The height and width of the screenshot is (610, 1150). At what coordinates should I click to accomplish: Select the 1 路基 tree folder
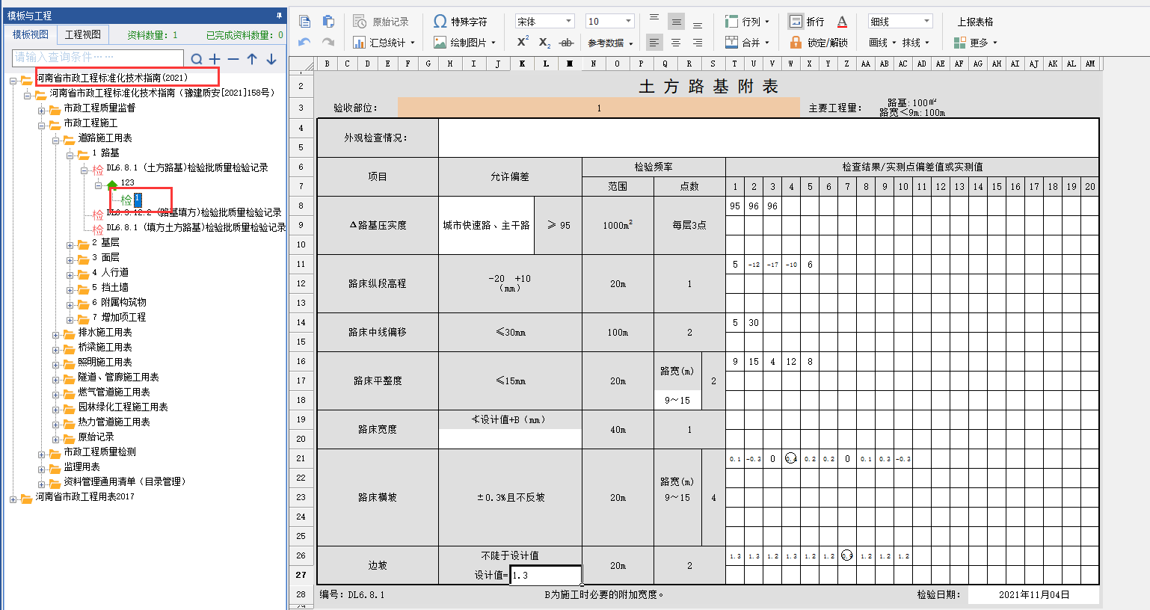[105, 152]
